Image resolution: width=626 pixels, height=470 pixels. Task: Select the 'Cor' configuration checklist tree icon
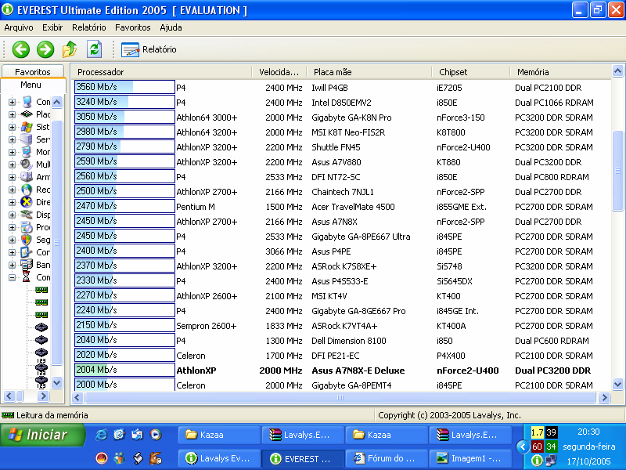point(27,252)
